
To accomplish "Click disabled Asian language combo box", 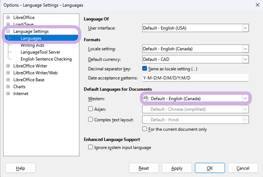I will point(195,109).
